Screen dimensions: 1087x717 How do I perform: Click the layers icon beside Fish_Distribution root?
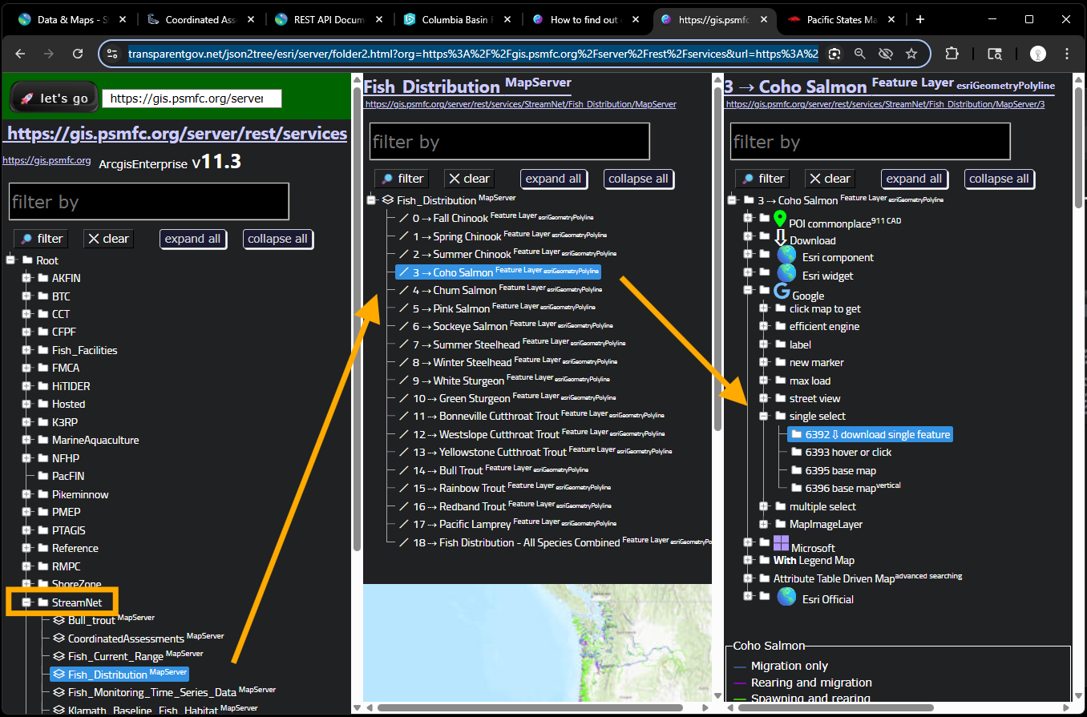coord(387,200)
